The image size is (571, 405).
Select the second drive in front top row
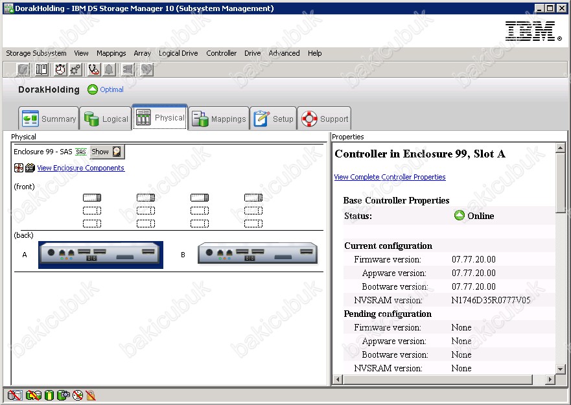[x=146, y=198]
